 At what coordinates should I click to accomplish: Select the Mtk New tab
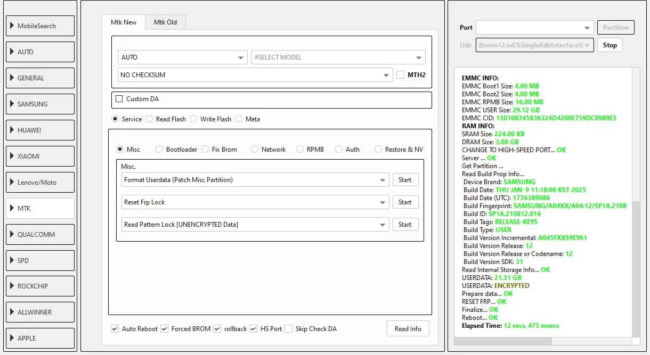coord(124,22)
